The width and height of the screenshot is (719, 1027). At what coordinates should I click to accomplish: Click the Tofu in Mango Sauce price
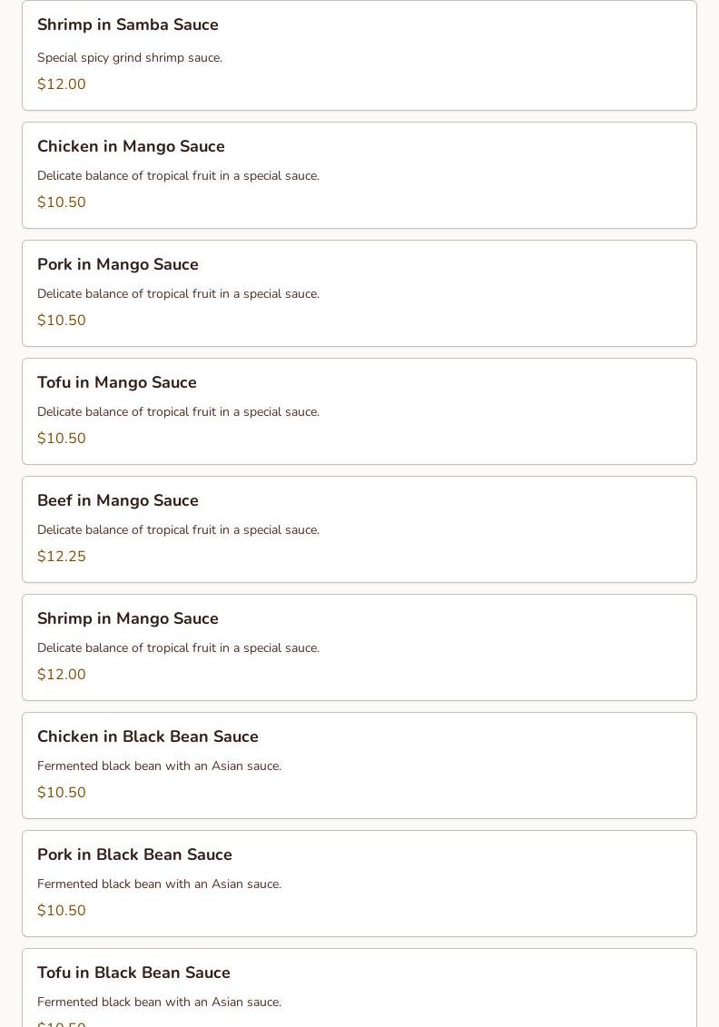click(x=62, y=439)
